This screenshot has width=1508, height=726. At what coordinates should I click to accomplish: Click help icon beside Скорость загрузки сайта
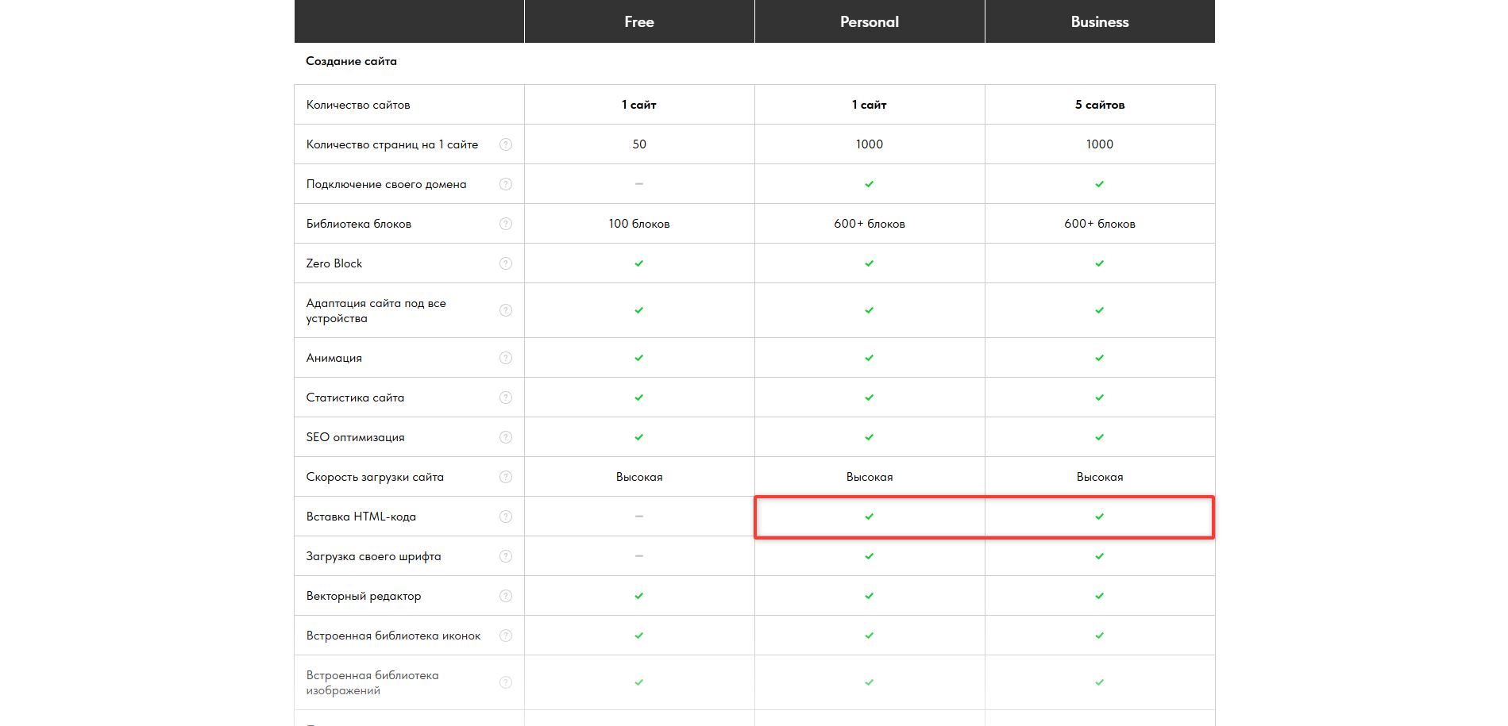point(506,477)
